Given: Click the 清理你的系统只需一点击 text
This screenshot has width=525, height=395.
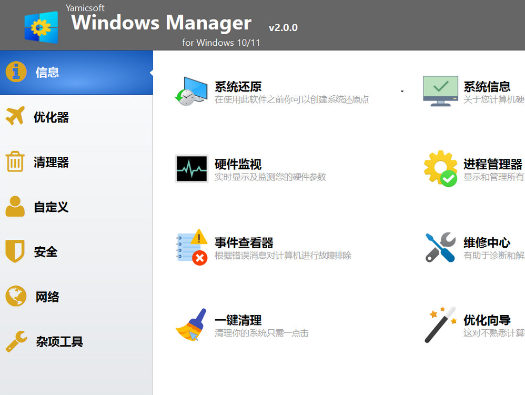Looking at the screenshot, I should click(261, 333).
